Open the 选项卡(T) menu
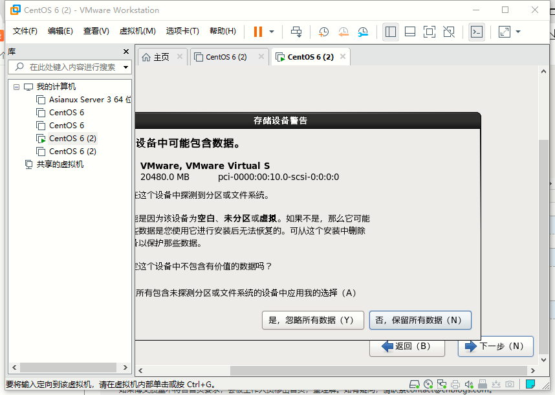This screenshot has height=395, width=555. tap(182, 31)
